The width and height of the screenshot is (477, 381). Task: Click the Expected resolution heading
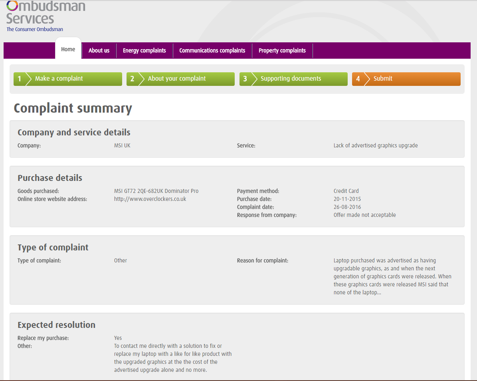click(x=56, y=325)
